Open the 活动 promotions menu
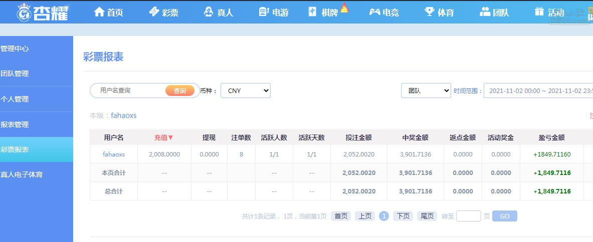The image size is (593, 242). (x=549, y=12)
